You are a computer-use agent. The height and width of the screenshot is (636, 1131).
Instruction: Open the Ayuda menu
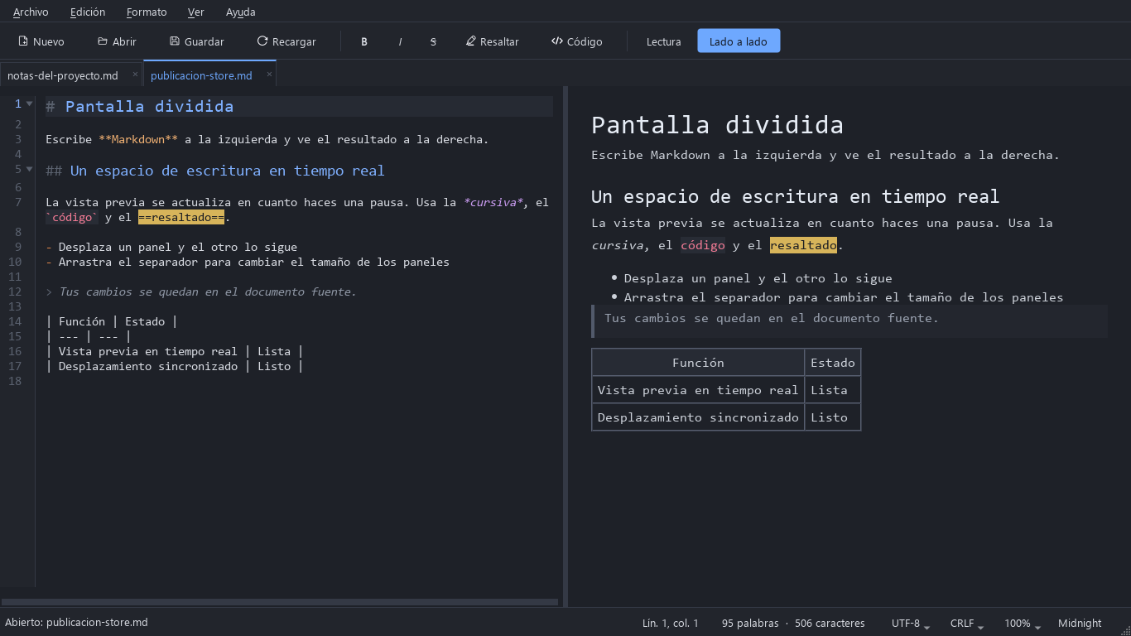point(241,12)
